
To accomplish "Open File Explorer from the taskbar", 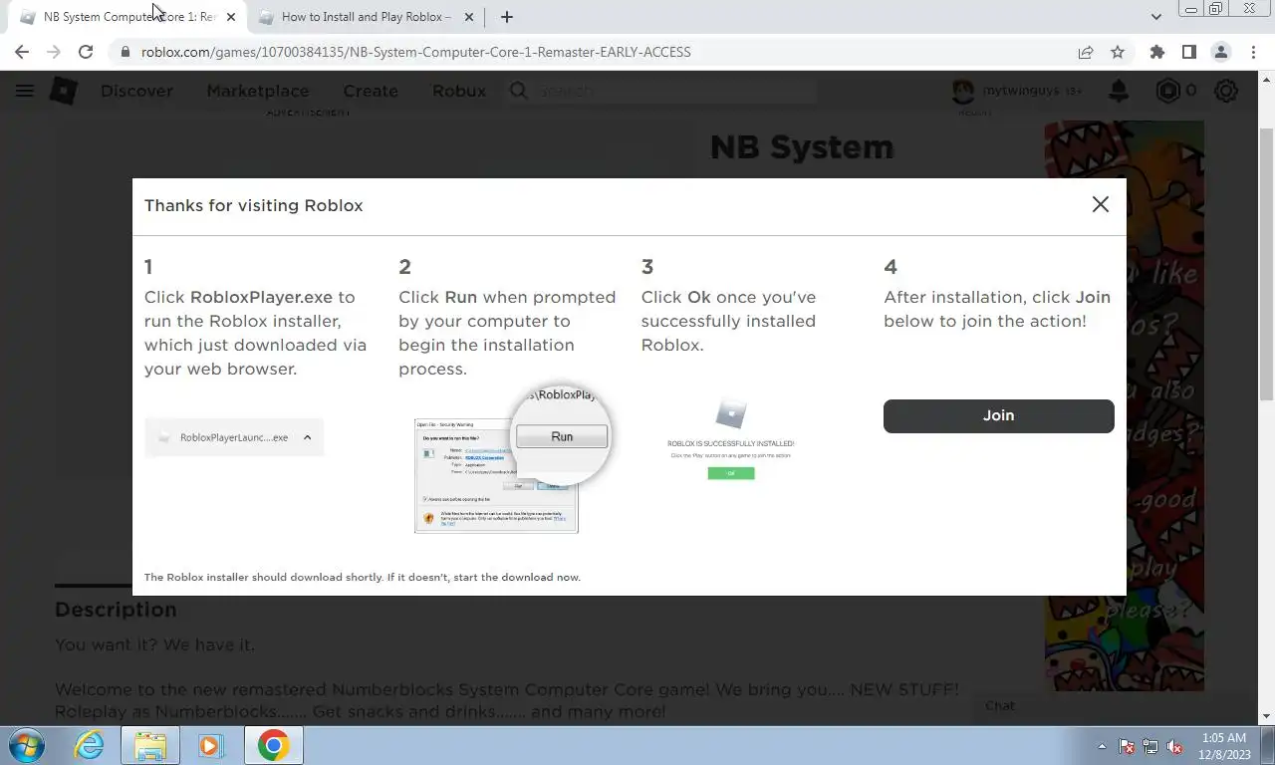I will (x=150, y=745).
